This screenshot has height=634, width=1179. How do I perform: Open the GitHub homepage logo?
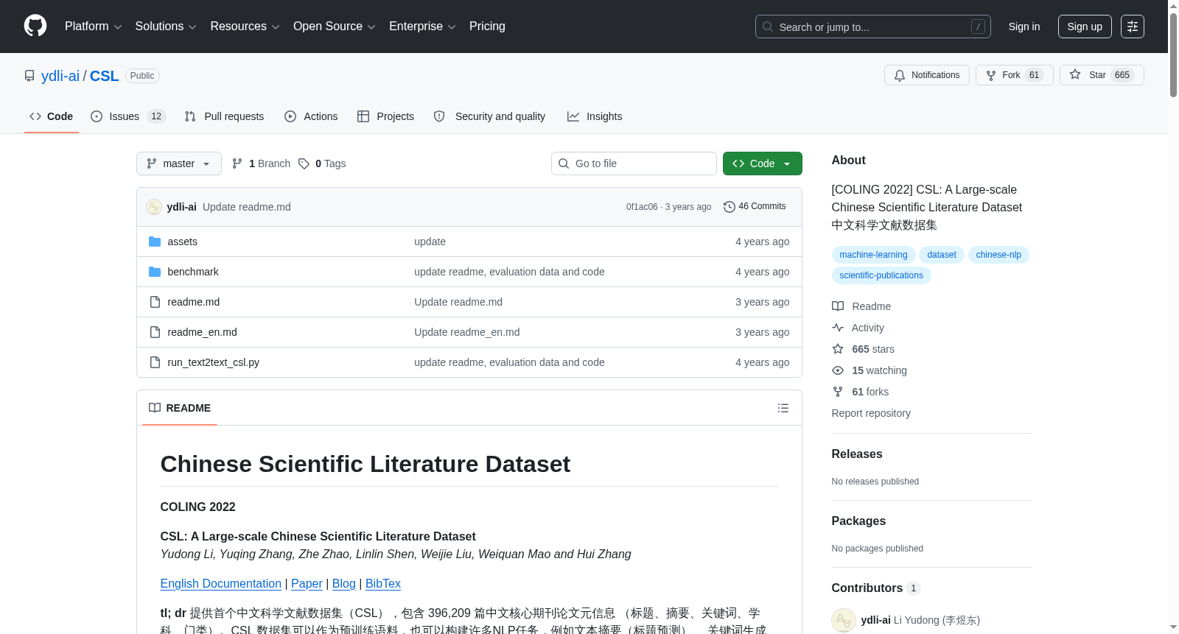[35, 27]
